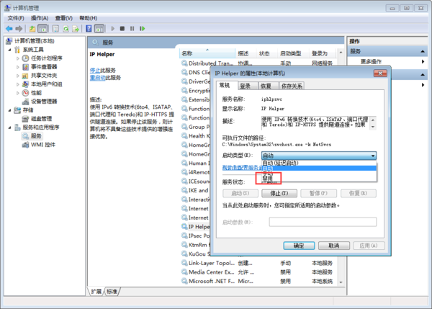Click the Up one level folder icon

tap(32, 28)
